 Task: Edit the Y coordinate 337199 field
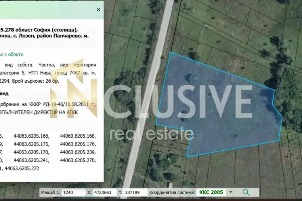pyautogui.click(x=136, y=192)
